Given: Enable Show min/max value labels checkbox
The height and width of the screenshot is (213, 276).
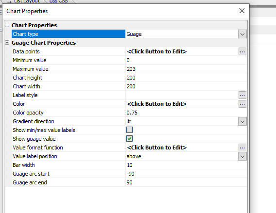Looking at the screenshot, I should pos(129,130).
